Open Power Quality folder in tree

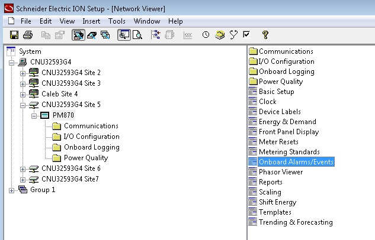[x=86, y=158]
